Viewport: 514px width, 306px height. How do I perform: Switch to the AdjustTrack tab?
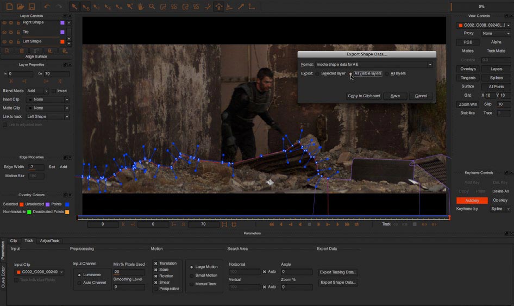49,241
